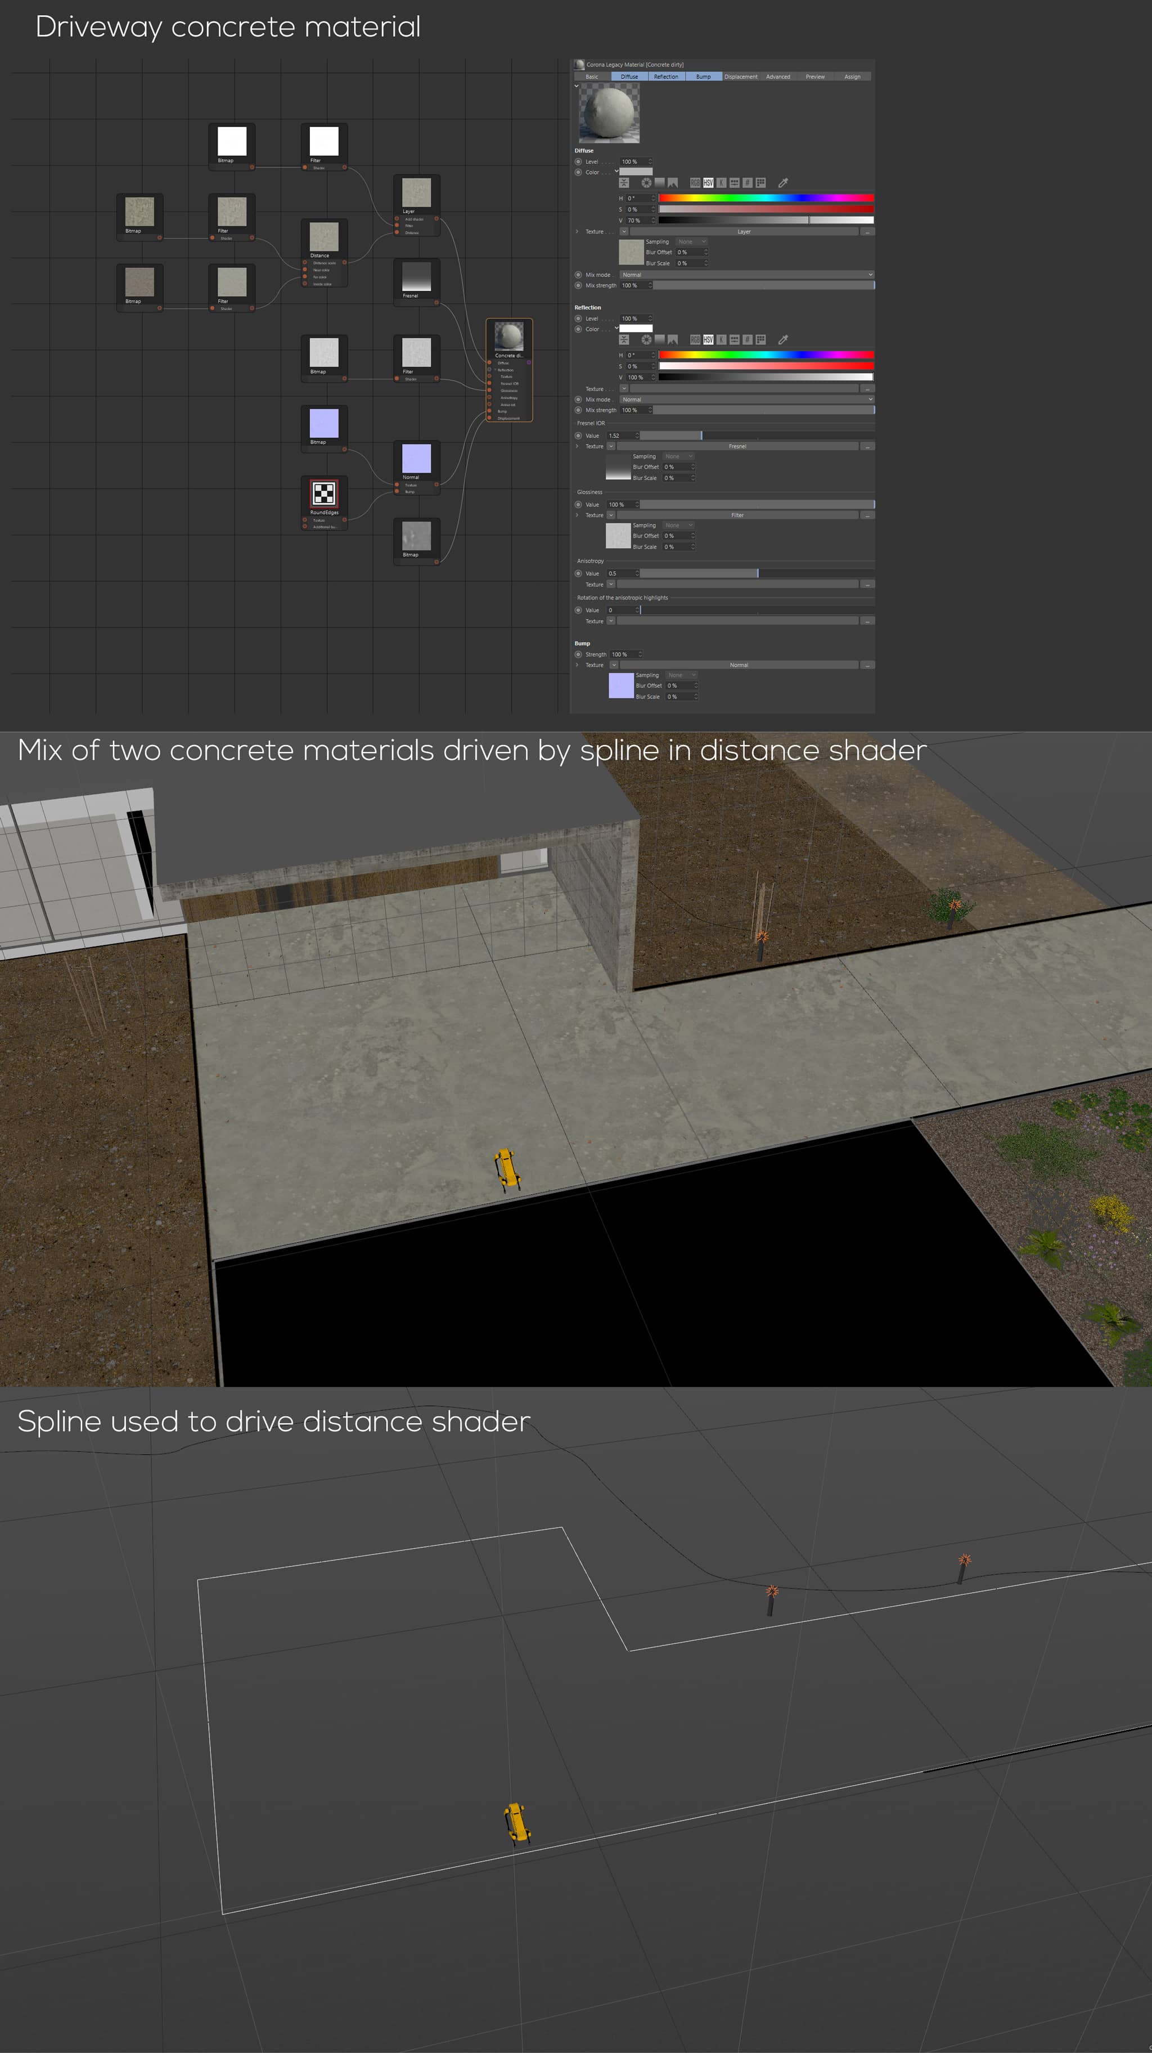
Task: Open color swatches grid in Diffuse section
Action: [x=761, y=182]
